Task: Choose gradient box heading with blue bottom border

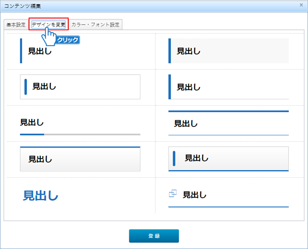Action: pyautogui.click(x=228, y=159)
